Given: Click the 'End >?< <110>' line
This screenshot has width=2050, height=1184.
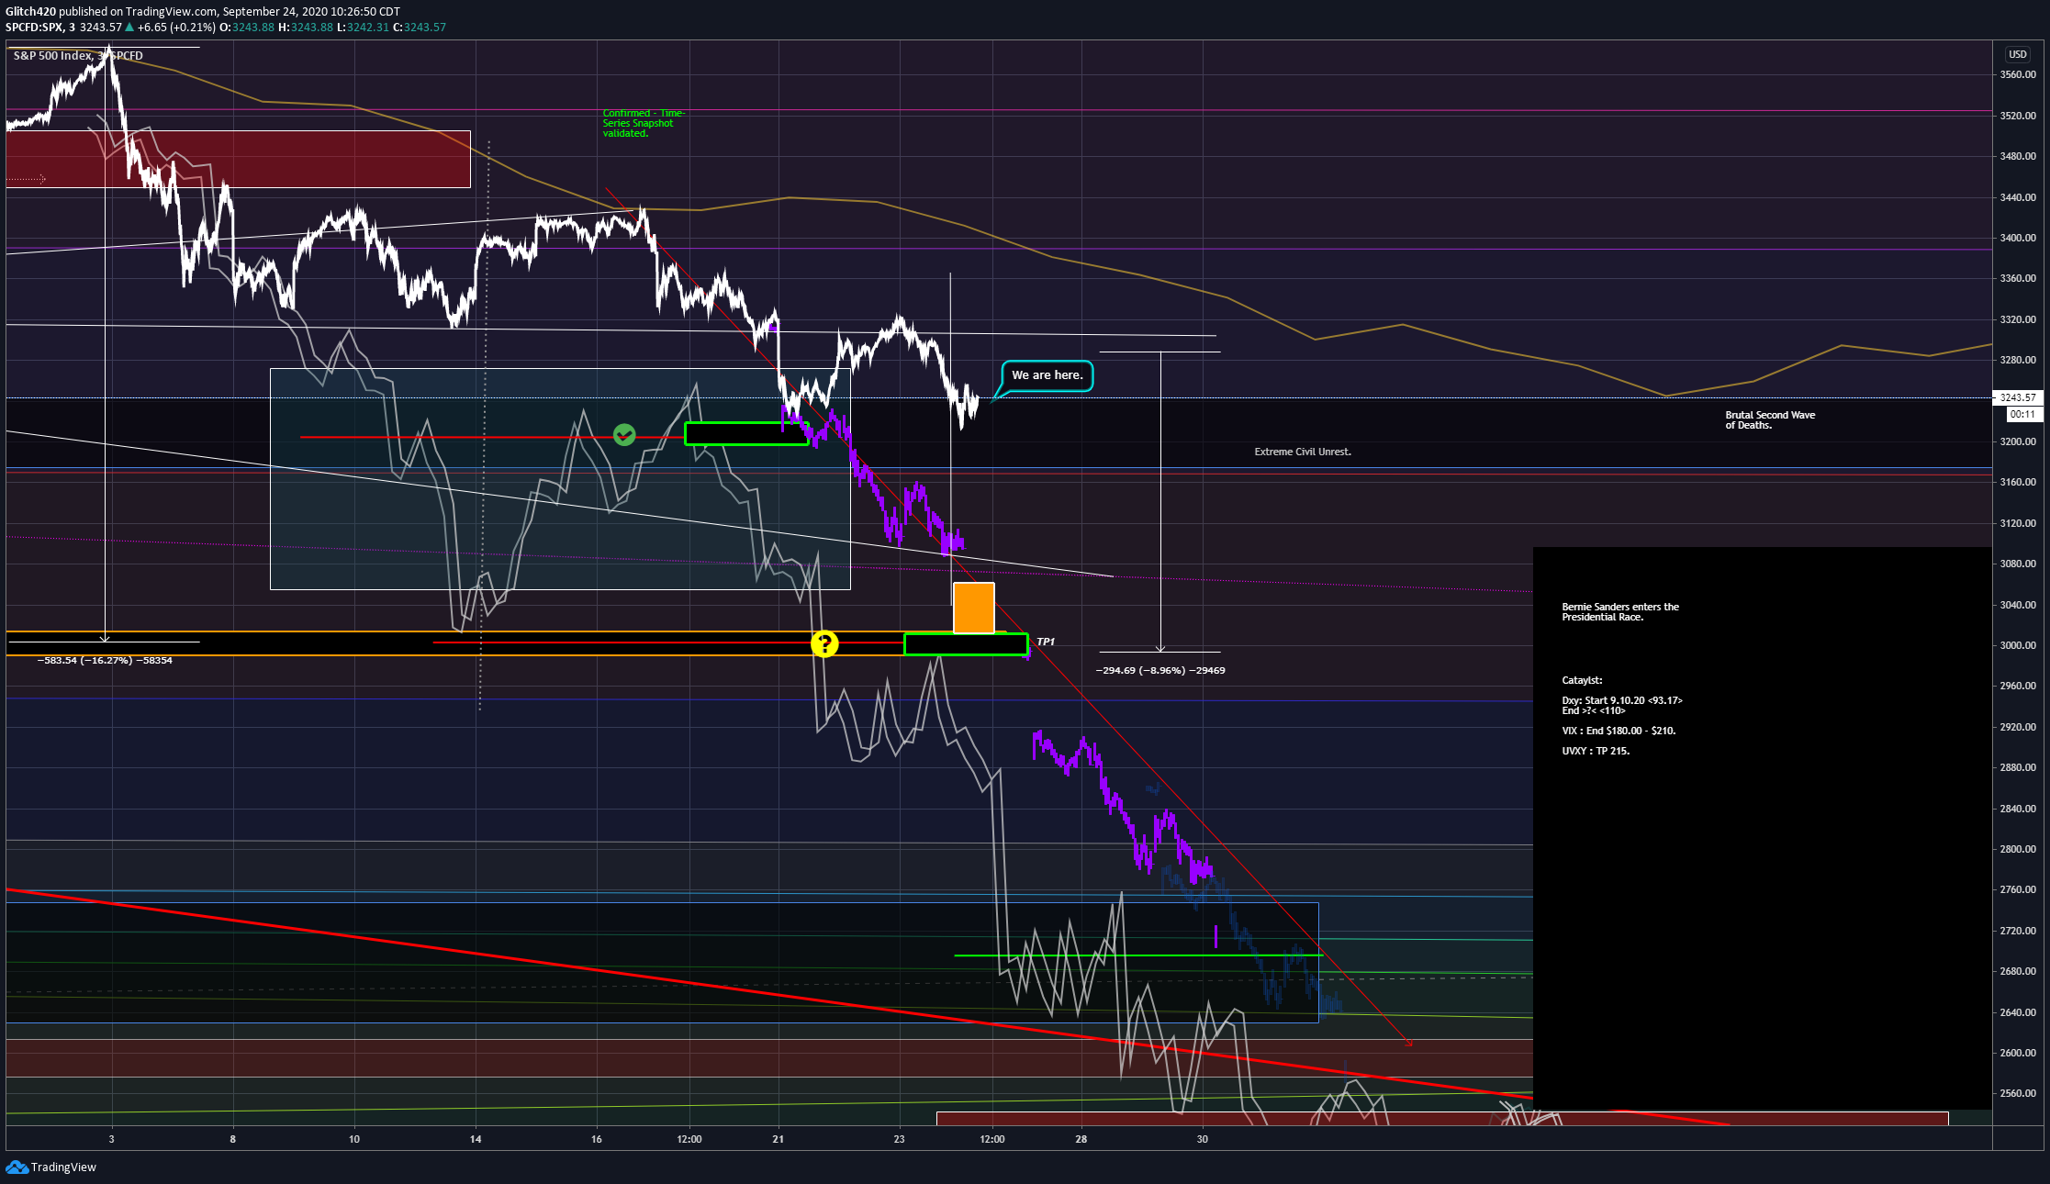Looking at the screenshot, I should 1594,710.
